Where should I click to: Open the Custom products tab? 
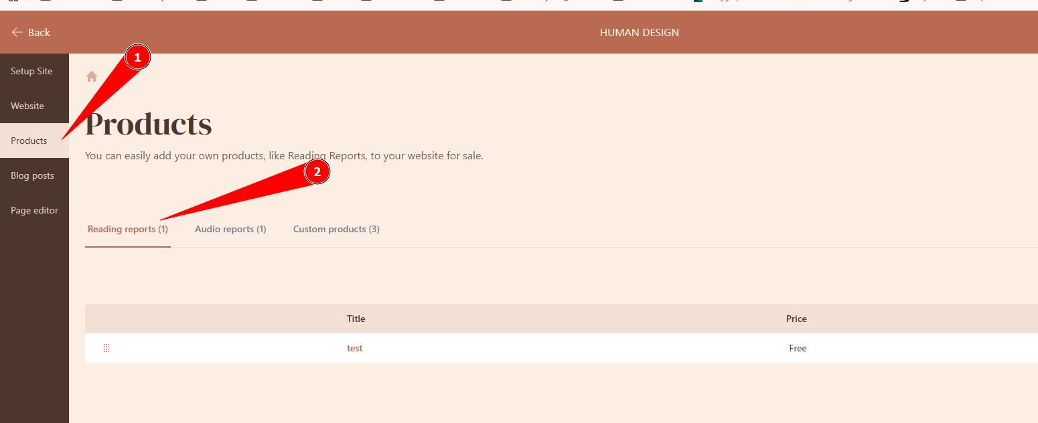[336, 229]
